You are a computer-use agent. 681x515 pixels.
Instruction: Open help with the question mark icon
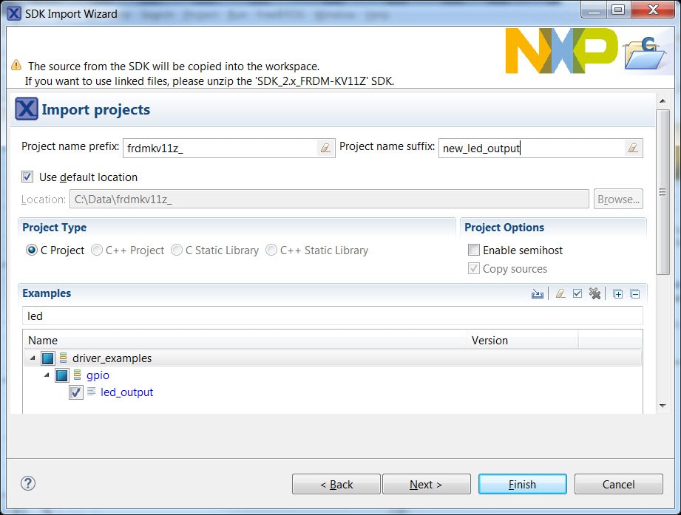tap(28, 483)
